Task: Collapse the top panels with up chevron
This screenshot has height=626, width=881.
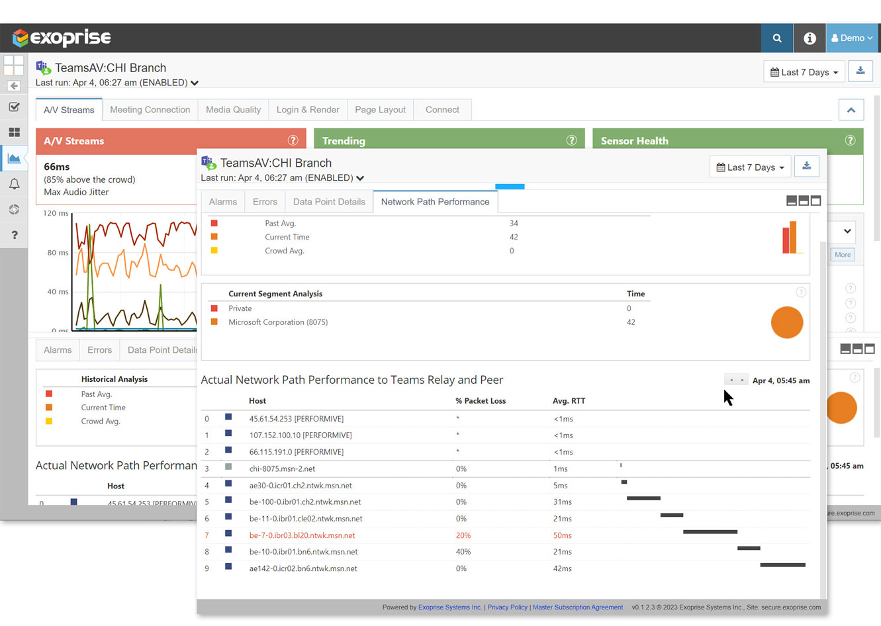Action: tap(851, 110)
